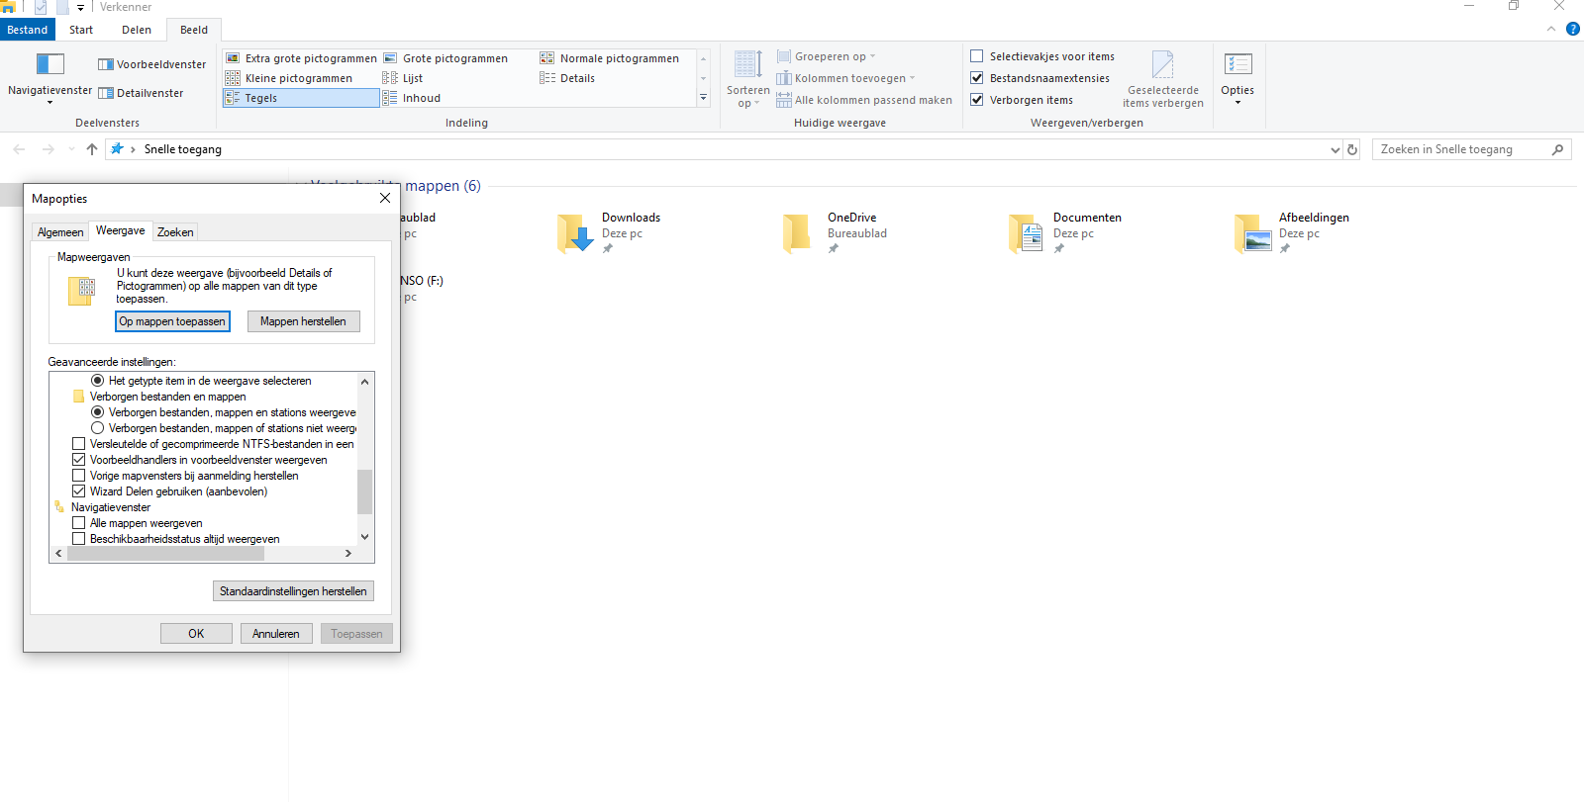Click Geselecteerde items verbergen

(x=1163, y=79)
